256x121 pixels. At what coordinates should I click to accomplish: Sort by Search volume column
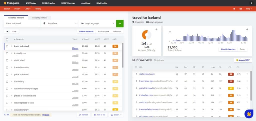click(85, 39)
